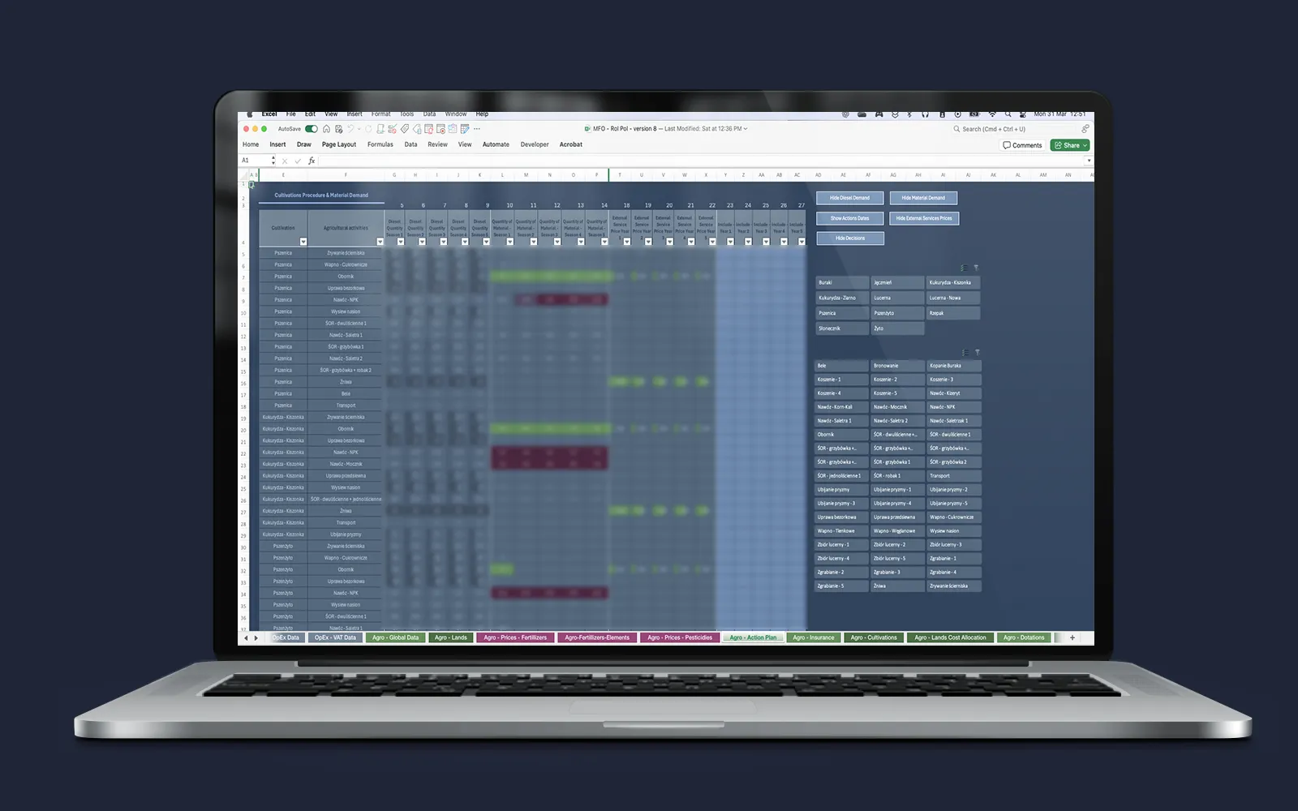Open the Last Modified version dropdown chevron

point(746,129)
